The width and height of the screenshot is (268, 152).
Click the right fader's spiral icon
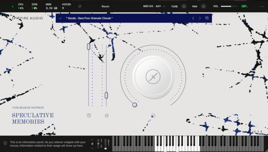coord(107,115)
